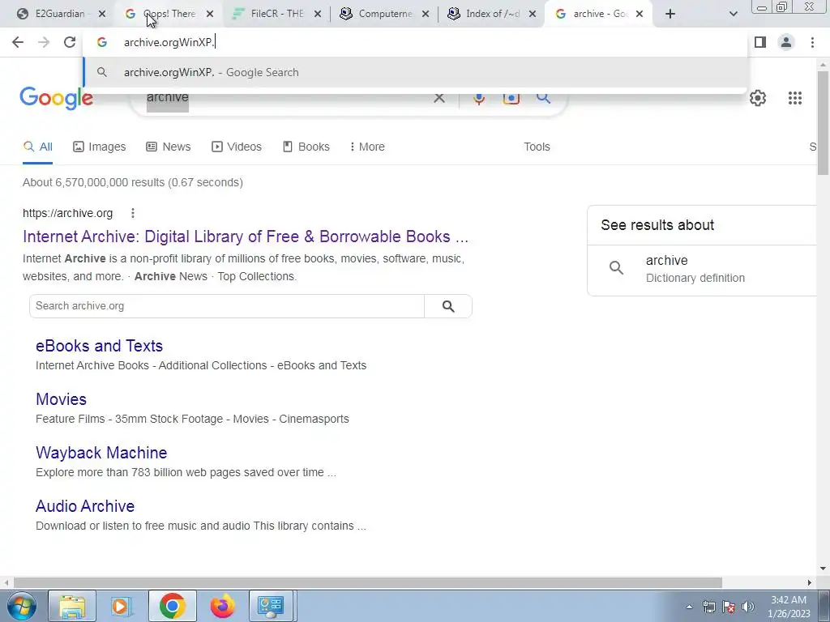Show hidden system tray icons
The height and width of the screenshot is (622, 830).
(689, 607)
